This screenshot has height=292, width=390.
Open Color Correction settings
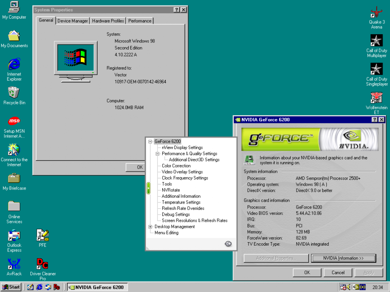point(176,165)
